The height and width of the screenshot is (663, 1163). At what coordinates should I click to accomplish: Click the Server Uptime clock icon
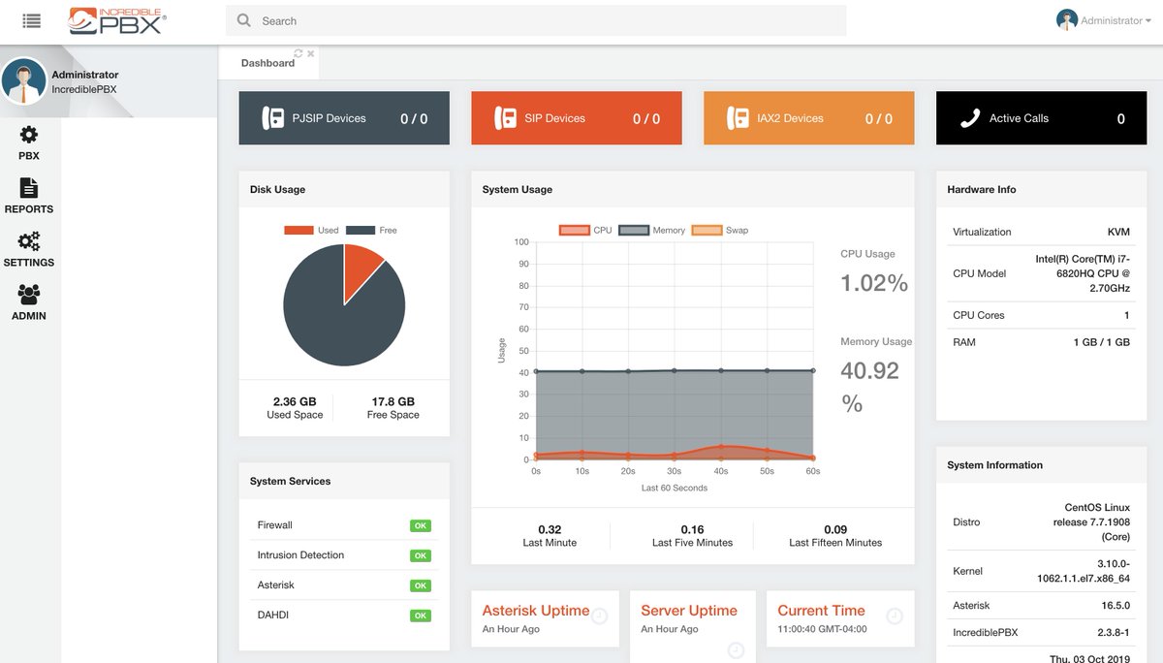coord(737,649)
